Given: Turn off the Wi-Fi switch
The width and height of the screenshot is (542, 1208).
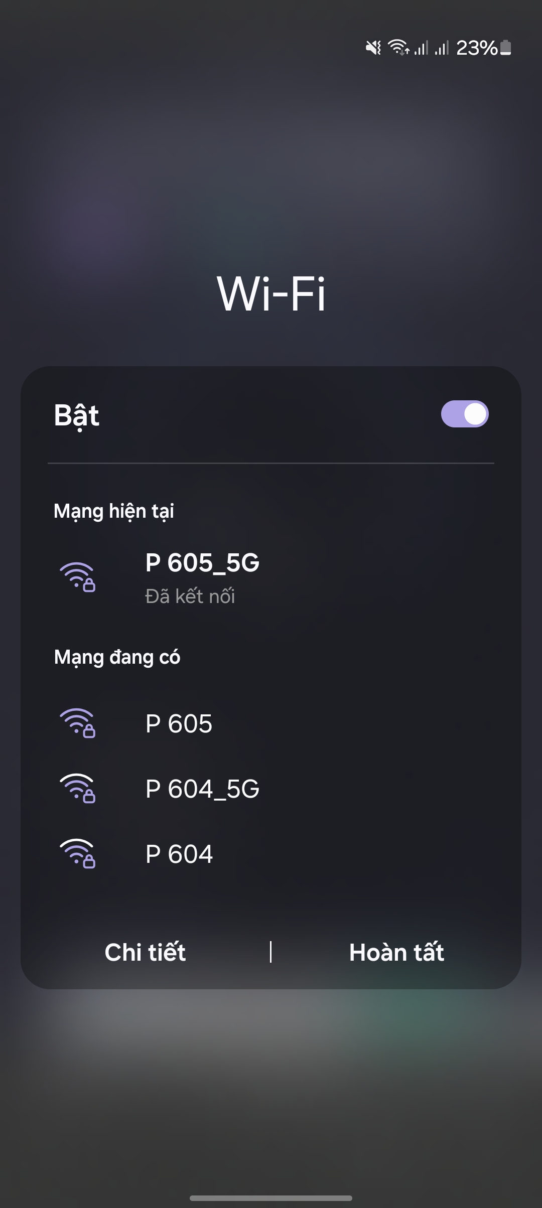Looking at the screenshot, I should [464, 414].
